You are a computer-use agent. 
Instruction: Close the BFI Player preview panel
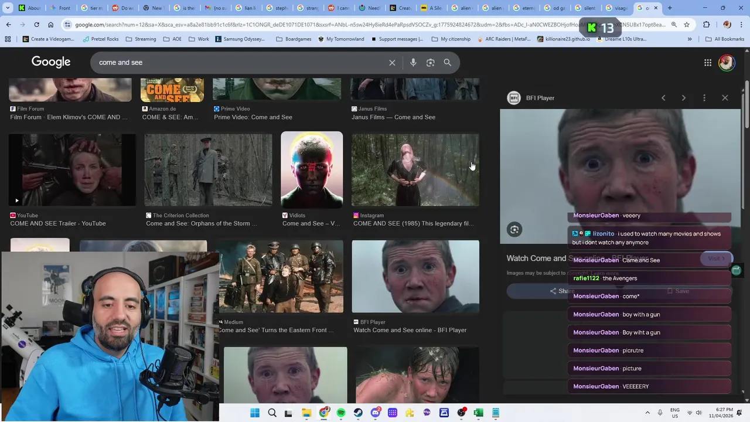click(x=725, y=98)
